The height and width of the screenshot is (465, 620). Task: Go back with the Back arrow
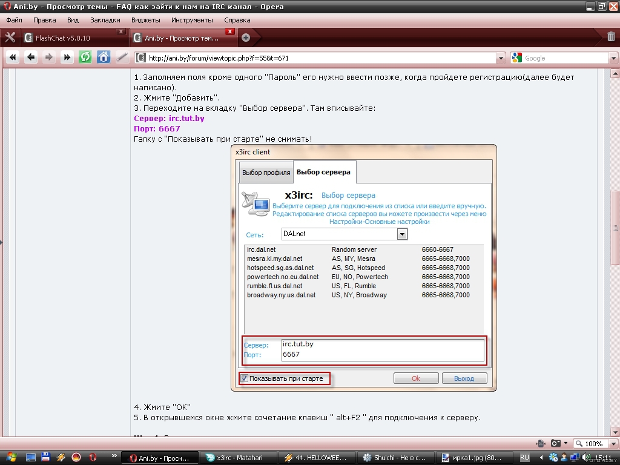click(x=30, y=58)
